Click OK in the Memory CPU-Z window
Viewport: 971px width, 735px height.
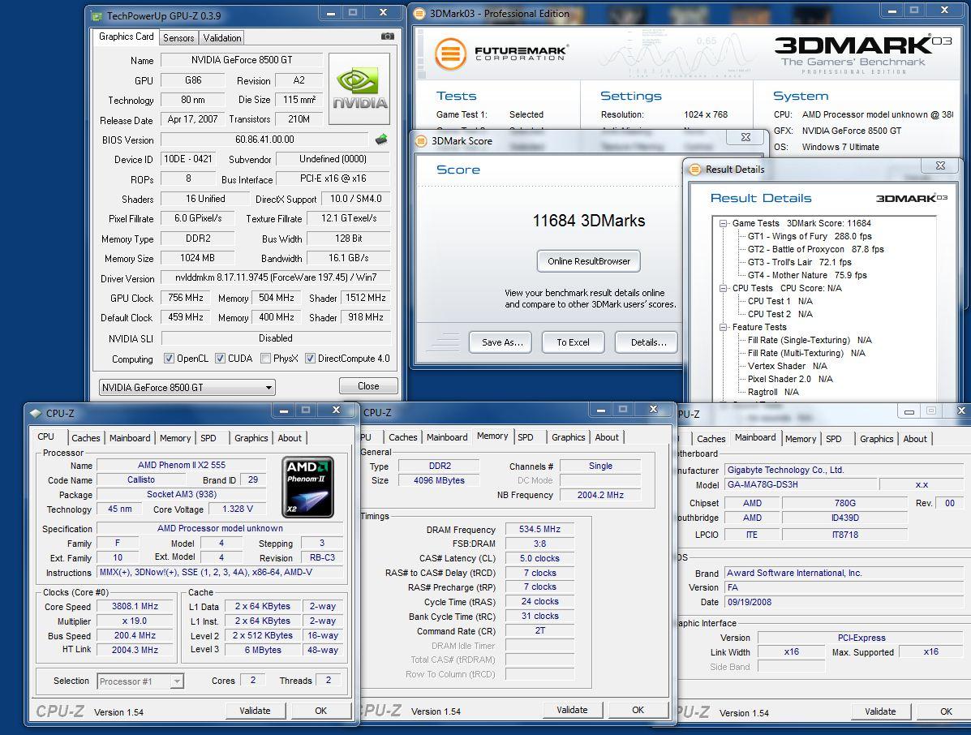tap(638, 710)
